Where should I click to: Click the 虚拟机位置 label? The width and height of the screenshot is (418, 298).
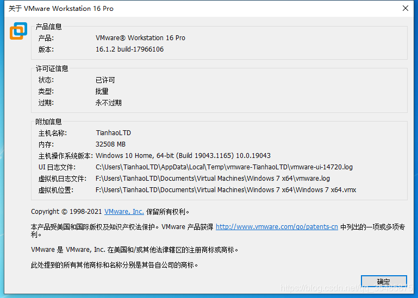56,190
